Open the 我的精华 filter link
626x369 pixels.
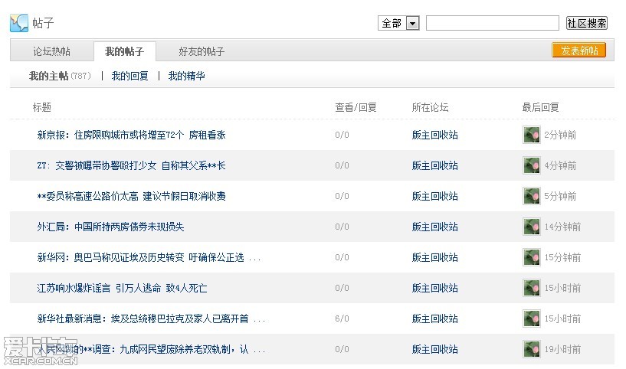pyautogui.click(x=187, y=76)
